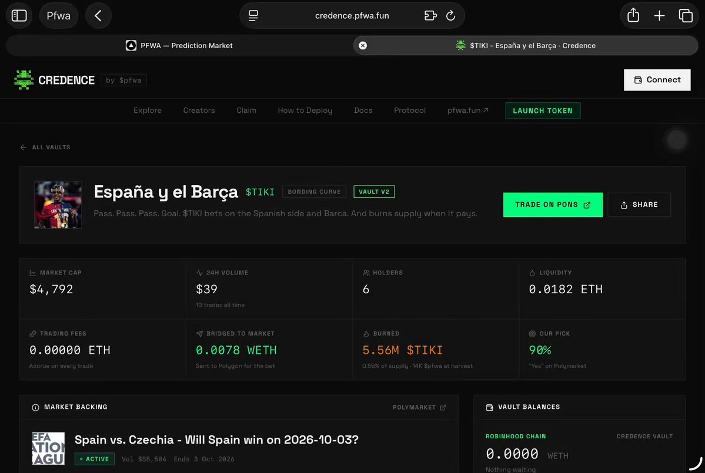
Task: Click the Vault V2 badge
Action: (374, 192)
